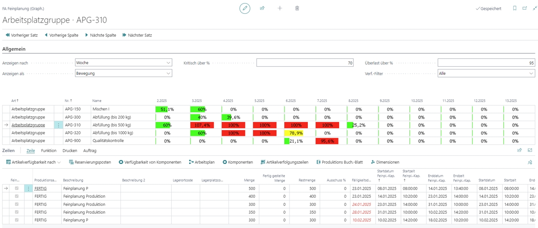This screenshot has width=538, height=228.
Task: Open the Drucken menu
Action: tap(70, 151)
